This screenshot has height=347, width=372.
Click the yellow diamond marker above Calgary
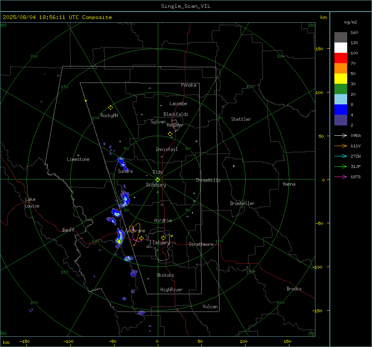(x=163, y=238)
